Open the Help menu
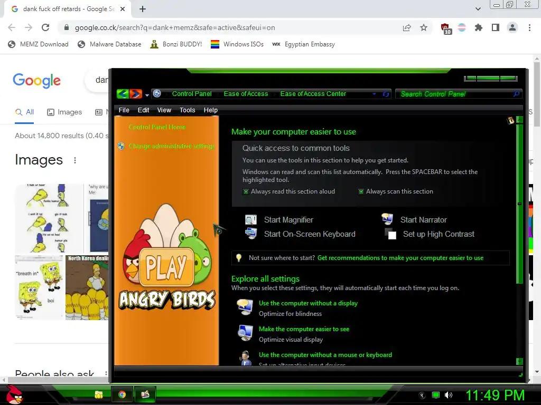 tap(210, 110)
